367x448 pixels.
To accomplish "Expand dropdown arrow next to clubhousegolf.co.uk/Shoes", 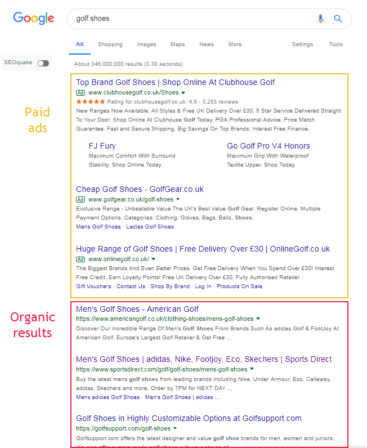I will 183,92.
